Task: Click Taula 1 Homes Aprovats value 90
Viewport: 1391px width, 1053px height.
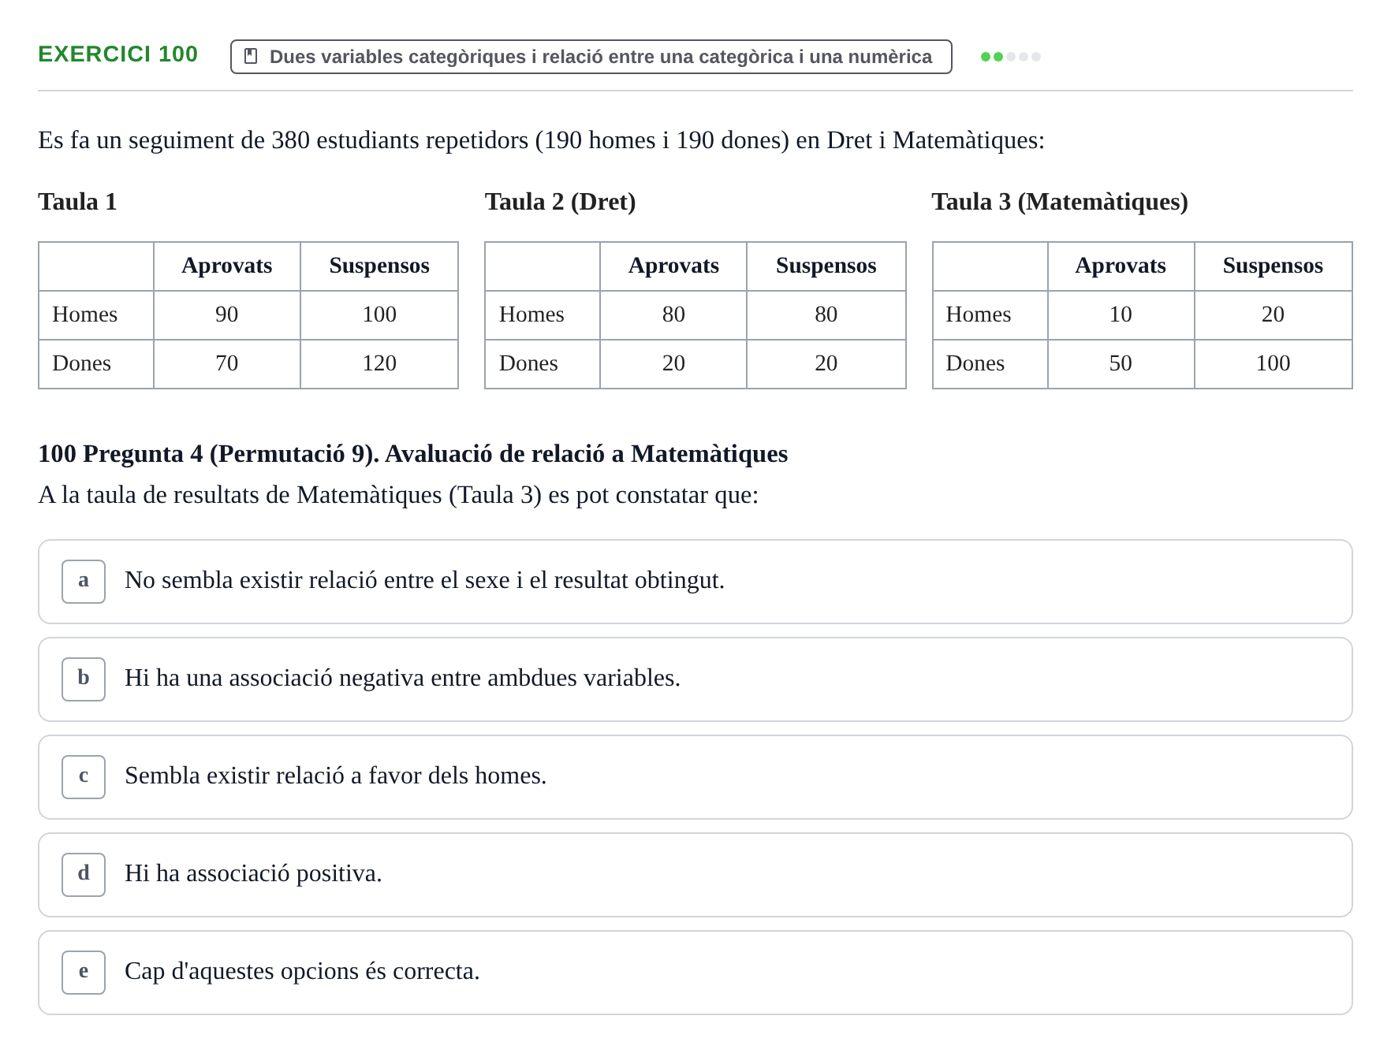Action: (x=227, y=314)
